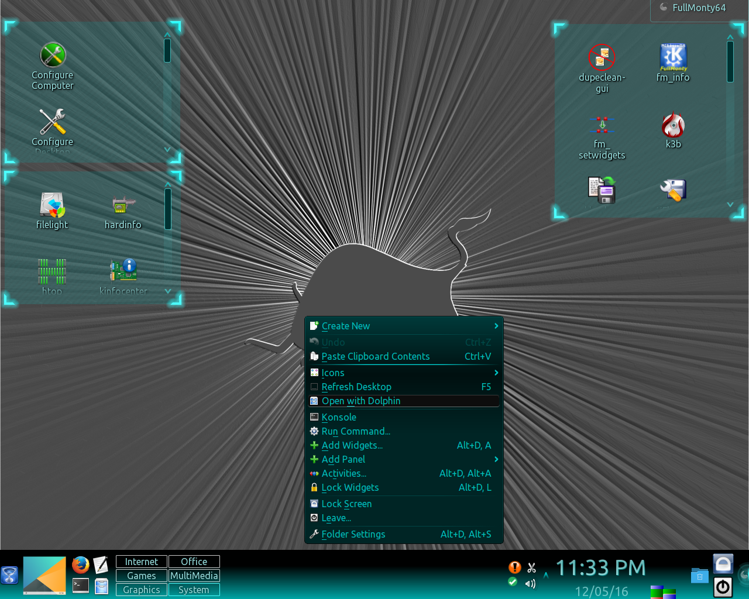
Task: Open Activities… from context menu
Action: point(404,473)
